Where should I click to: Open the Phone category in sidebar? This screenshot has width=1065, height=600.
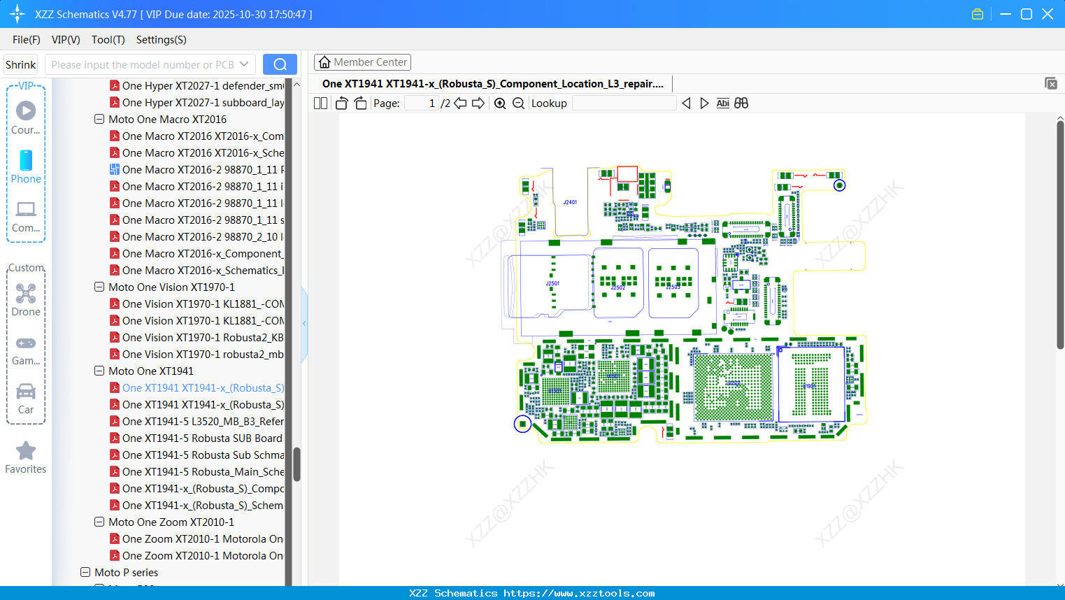tap(26, 167)
